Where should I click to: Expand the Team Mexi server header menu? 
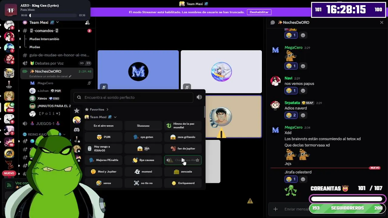click(57, 22)
